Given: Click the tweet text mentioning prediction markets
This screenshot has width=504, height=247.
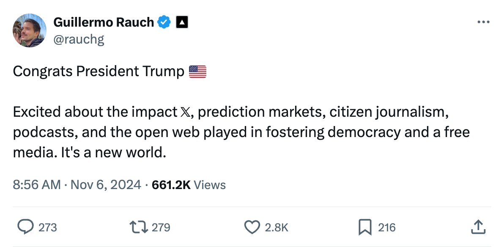Looking at the screenshot, I should 261,112.
